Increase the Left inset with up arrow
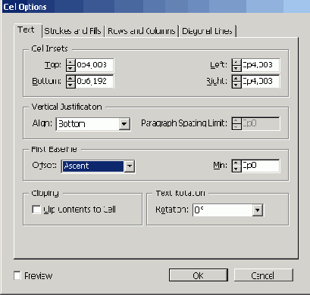310x295 pixels. coord(236,62)
